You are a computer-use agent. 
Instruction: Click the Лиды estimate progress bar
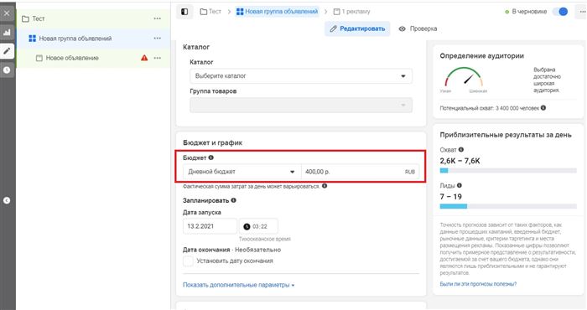508,206
